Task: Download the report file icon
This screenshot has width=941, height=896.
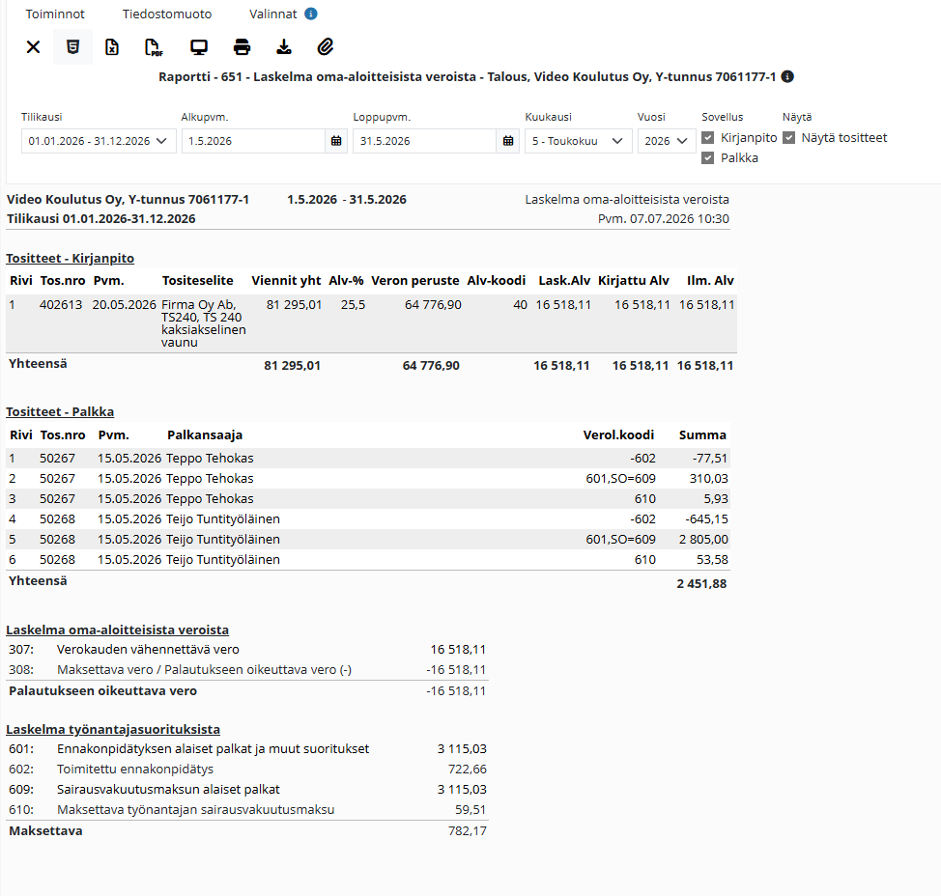Action: (x=284, y=46)
